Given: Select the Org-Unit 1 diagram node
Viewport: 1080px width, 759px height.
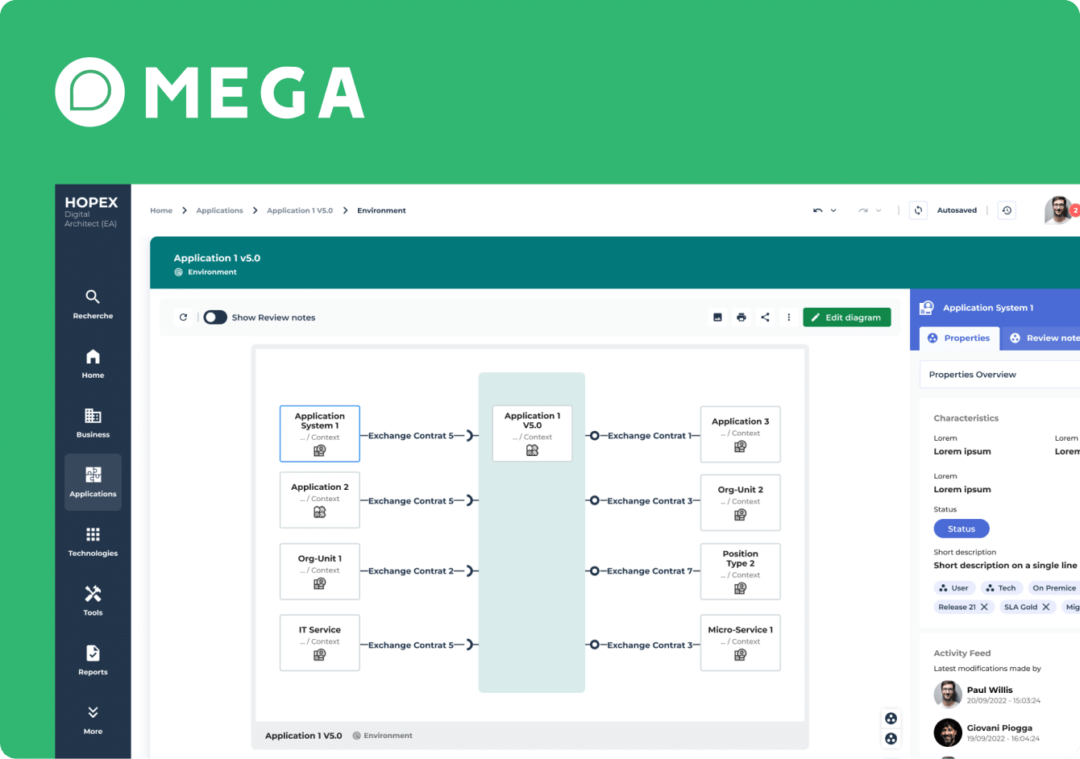Looking at the screenshot, I should [320, 571].
